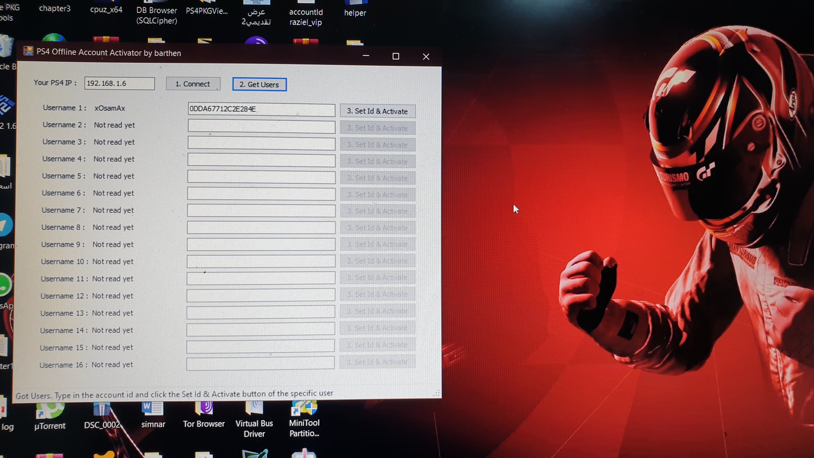Screen dimensions: 814x458
Task: Select the xOsamAx username text
Action: 110,108
